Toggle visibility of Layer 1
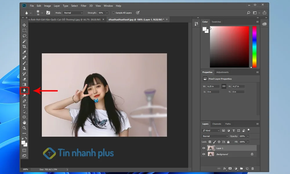This screenshot has width=290, height=174. (x=204, y=148)
